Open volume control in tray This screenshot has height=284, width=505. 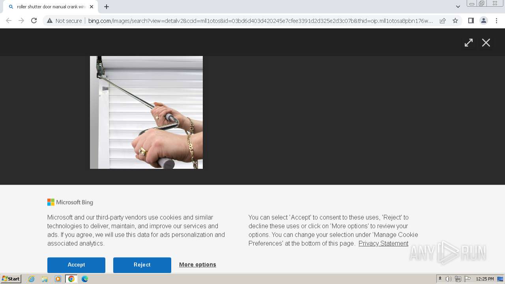tap(449, 279)
